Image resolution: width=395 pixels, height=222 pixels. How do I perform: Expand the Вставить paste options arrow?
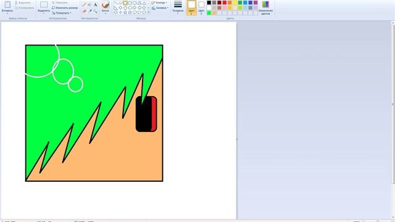coord(7,14)
